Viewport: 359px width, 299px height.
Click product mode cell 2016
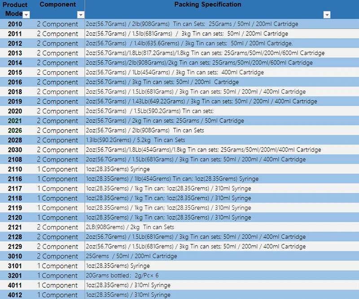pos(15,82)
